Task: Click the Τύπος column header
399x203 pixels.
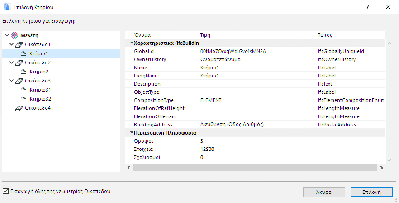Action: tap(351, 35)
